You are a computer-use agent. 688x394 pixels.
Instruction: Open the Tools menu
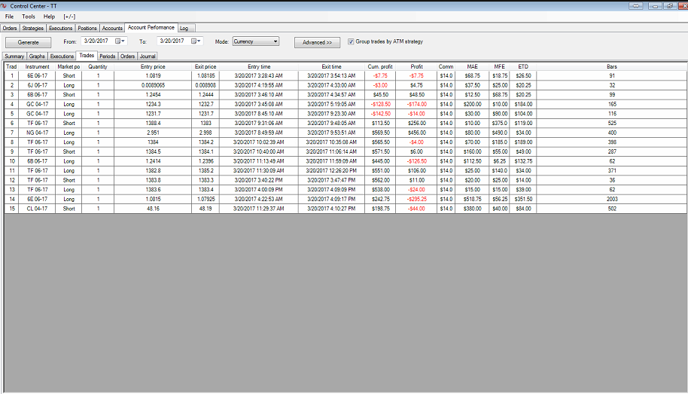tap(29, 17)
